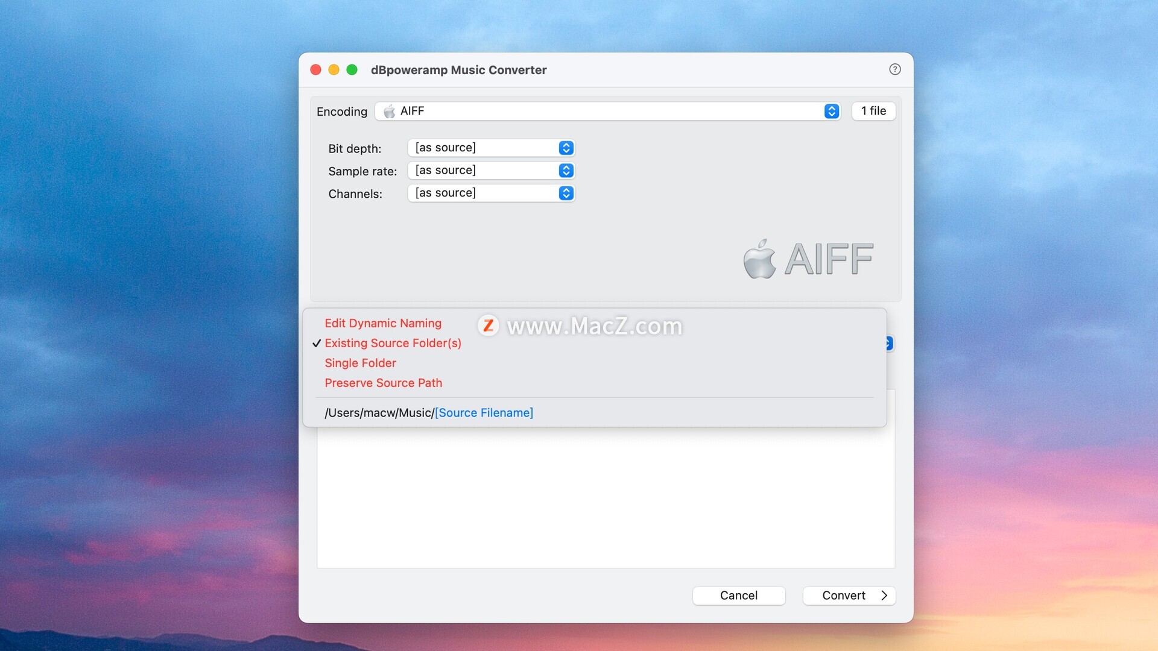Pick Preserve Source Path option
The height and width of the screenshot is (651, 1158).
click(x=383, y=383)
